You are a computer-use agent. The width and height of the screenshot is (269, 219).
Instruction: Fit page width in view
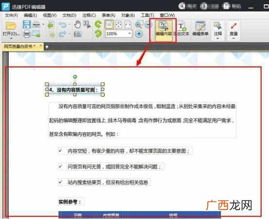(128, 25)
